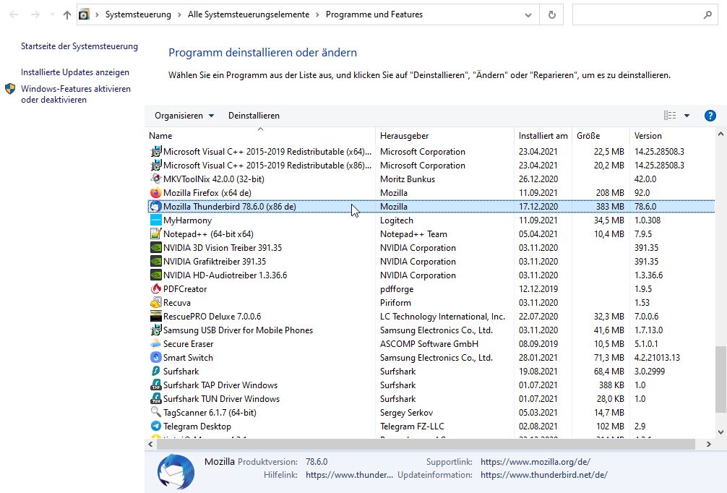Open the address bar history dropdown
This screenshot has height=493, width=727.
point(530,14)
